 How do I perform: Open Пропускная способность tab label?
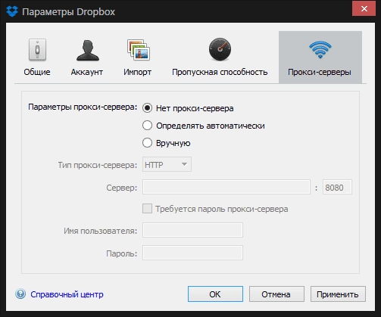[x=220, y=72]
